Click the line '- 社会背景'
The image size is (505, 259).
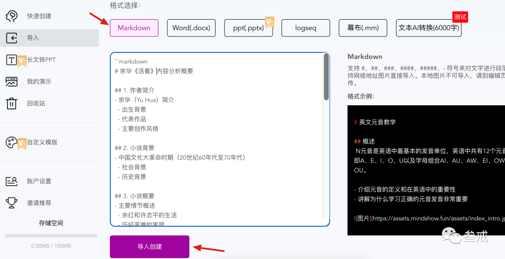coord(132,167)
